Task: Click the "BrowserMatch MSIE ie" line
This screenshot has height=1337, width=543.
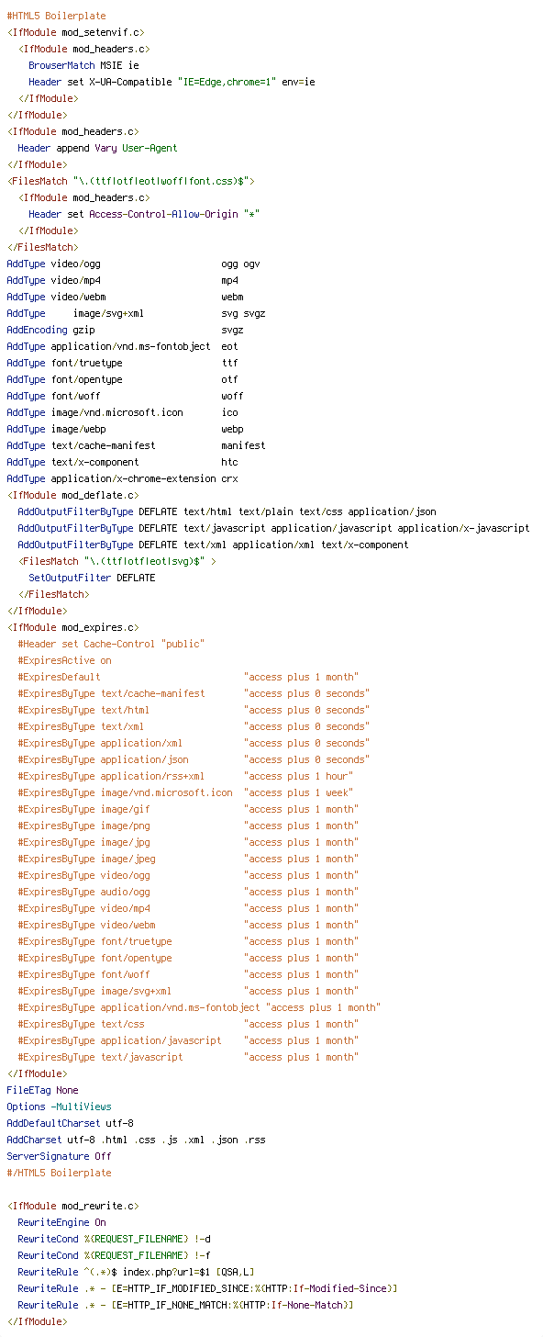Action: coord(83,65)
